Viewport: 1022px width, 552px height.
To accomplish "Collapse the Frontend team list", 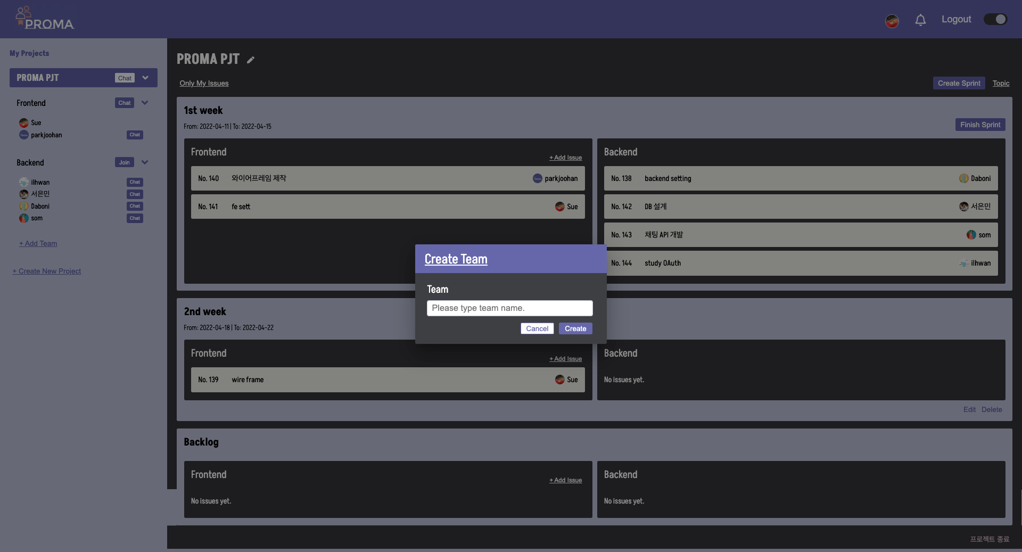I will [x=145, y=103].
